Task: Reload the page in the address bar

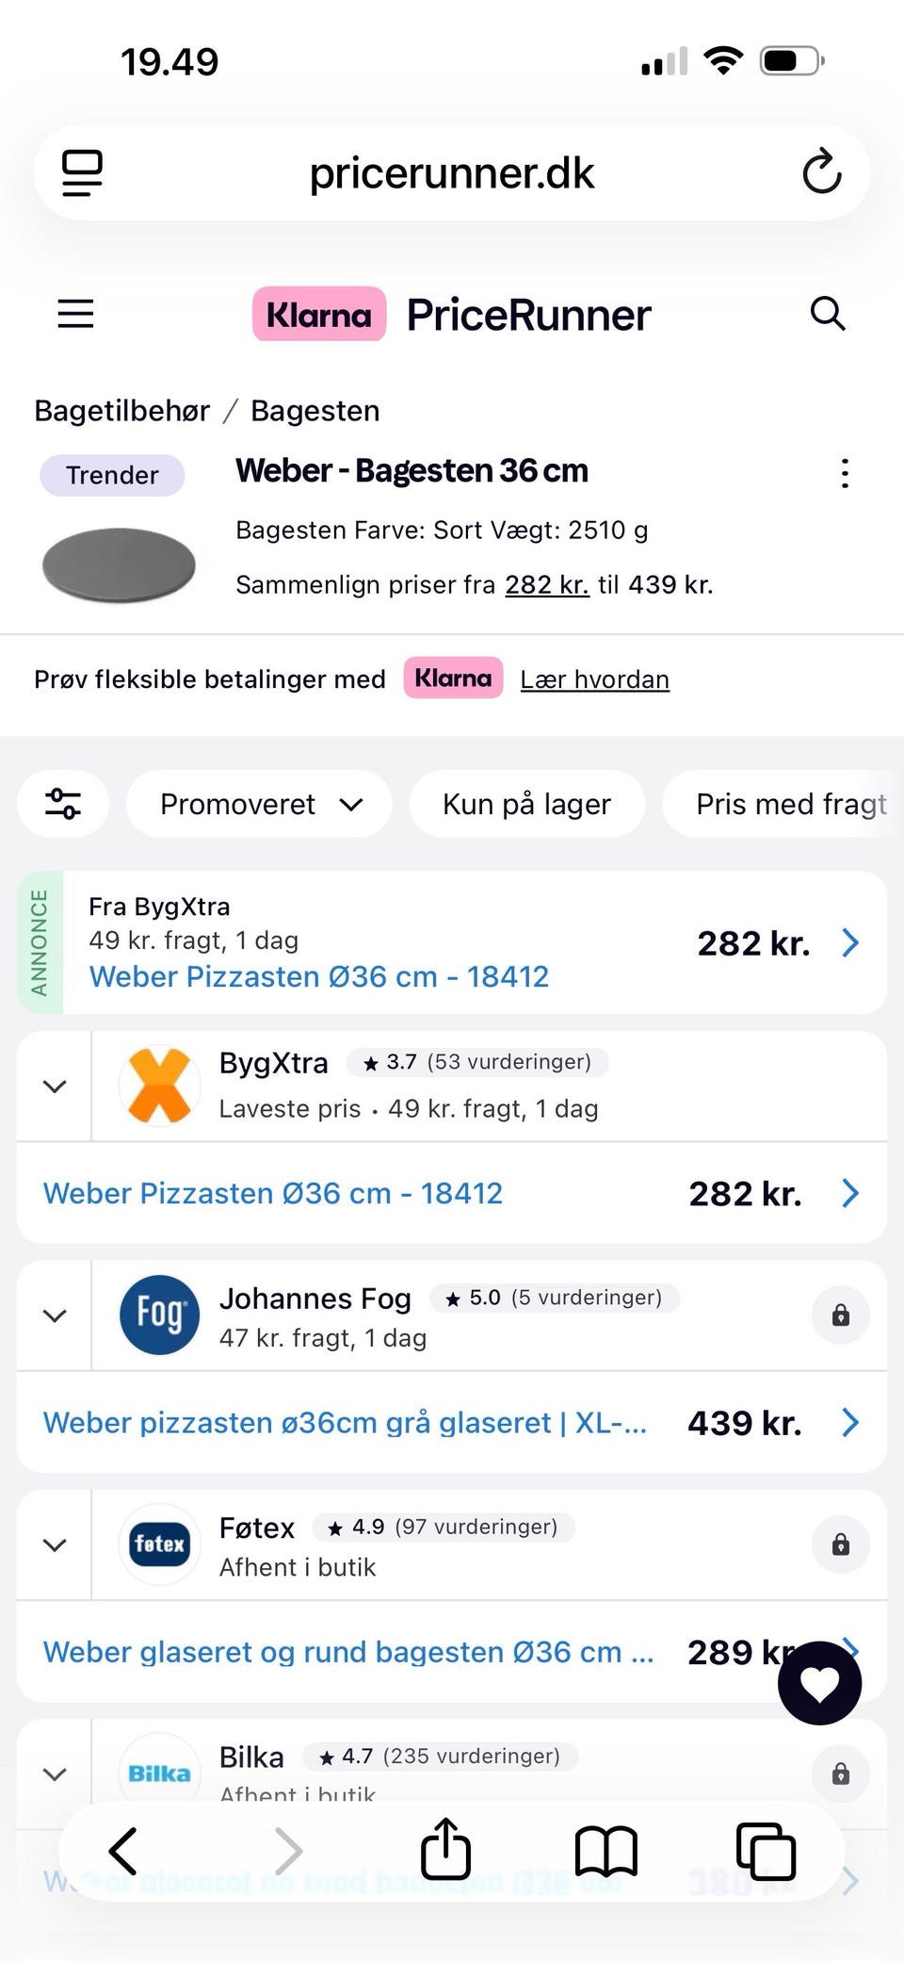Action: [821, 172]
